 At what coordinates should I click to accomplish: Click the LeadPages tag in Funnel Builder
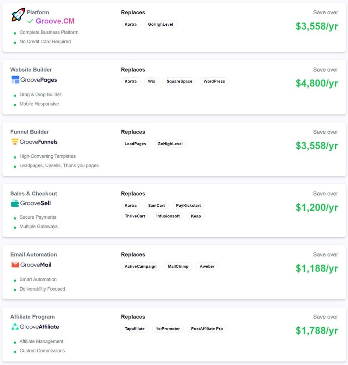tap(135, 144)
